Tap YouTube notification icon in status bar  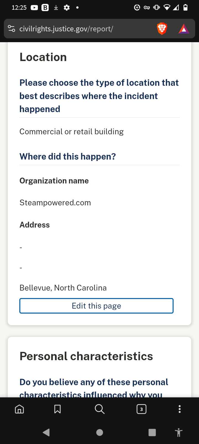tap(34, 7)
